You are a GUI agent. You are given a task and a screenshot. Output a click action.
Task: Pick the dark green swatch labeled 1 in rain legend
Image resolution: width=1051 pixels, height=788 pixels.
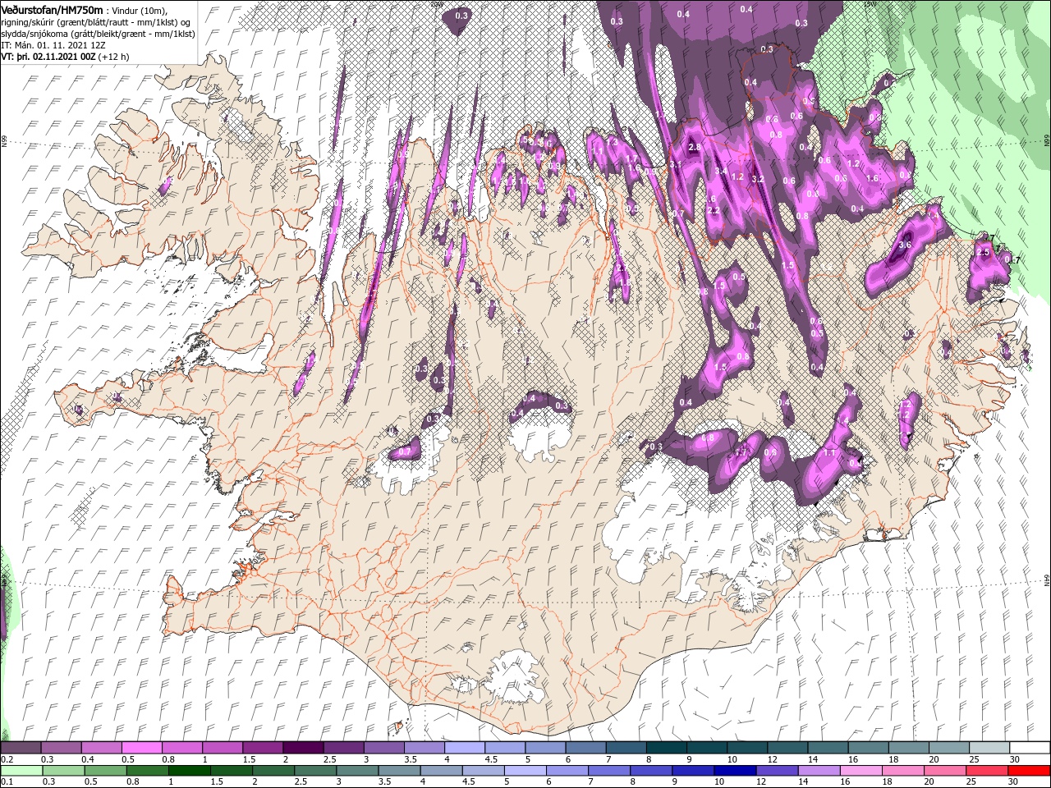(189, 771)
